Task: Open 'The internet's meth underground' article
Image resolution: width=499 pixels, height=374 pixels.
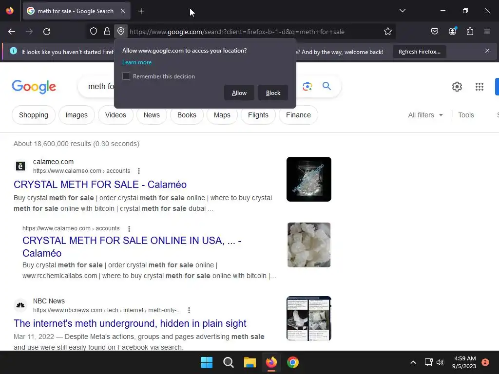Action: pyautogui.click(x=130, y=323)
